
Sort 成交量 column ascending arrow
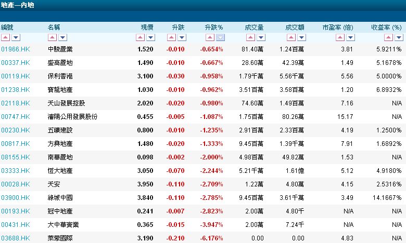tap(250, 37)
